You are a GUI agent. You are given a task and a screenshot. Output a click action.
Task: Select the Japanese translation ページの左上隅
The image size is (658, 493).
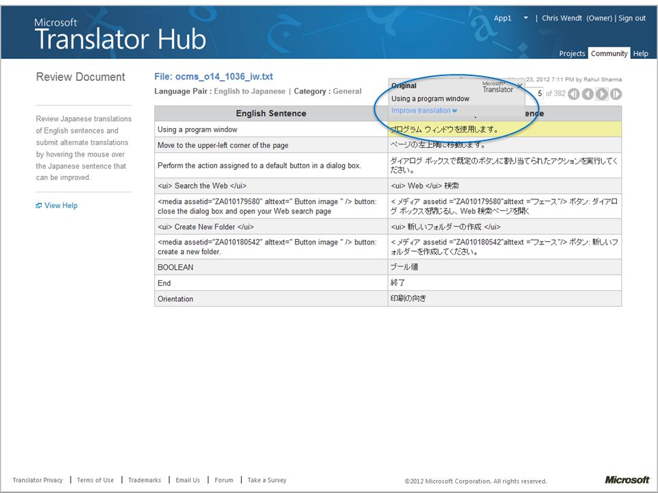click(504, 145)
